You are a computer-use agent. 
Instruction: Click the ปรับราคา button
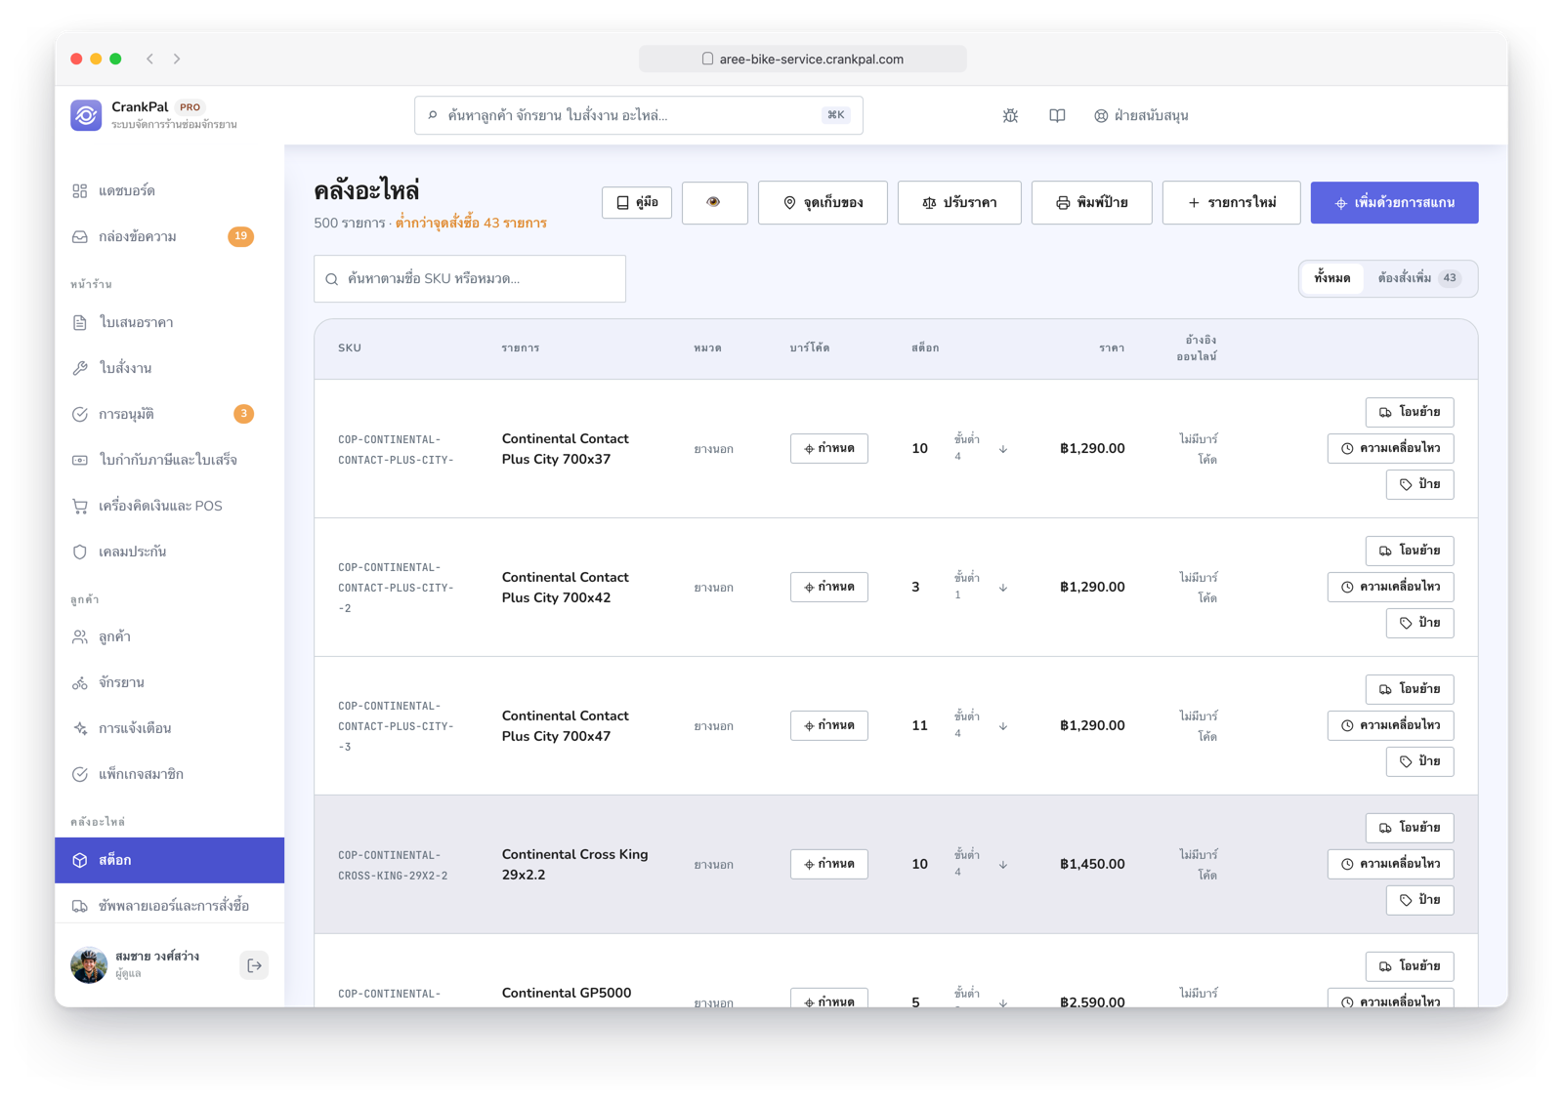coord(959,202)
